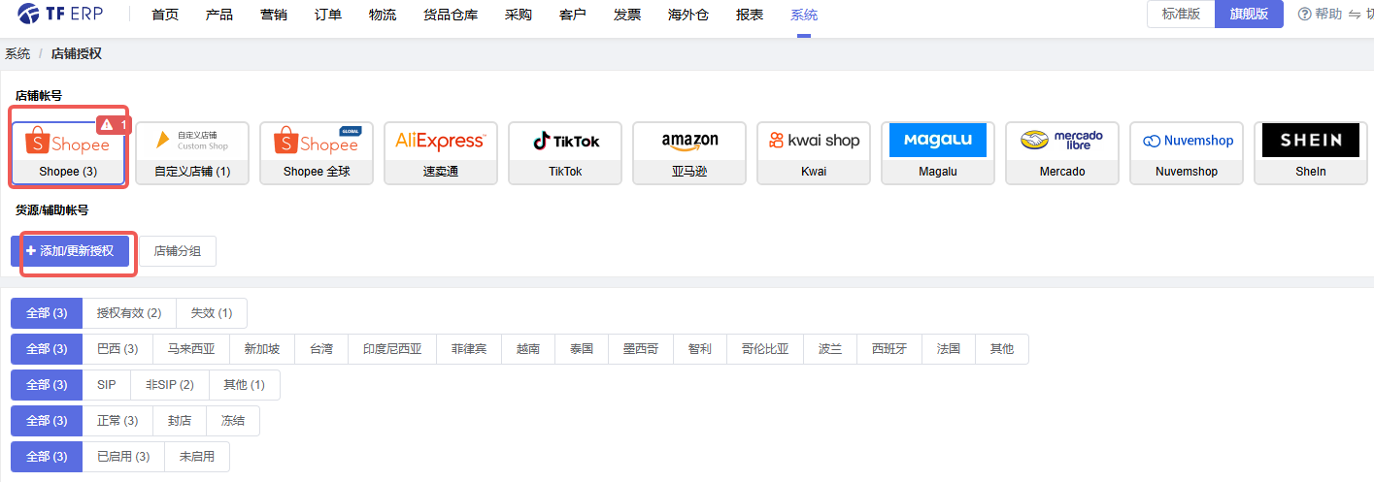Viewport: 1374px width, 482px height.
Task: Open the 发票 menu
Action: 627,15
